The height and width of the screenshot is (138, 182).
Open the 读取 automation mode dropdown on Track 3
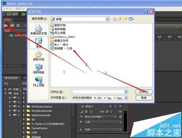pyautogui.click(x=103, y=130)
